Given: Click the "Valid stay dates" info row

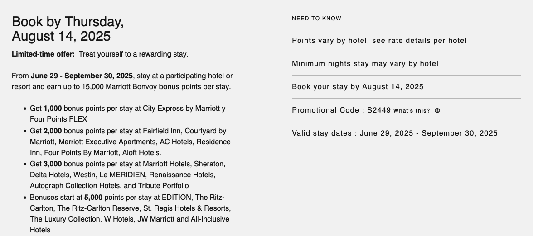Looking at the screenshot, I should (394, 133).
